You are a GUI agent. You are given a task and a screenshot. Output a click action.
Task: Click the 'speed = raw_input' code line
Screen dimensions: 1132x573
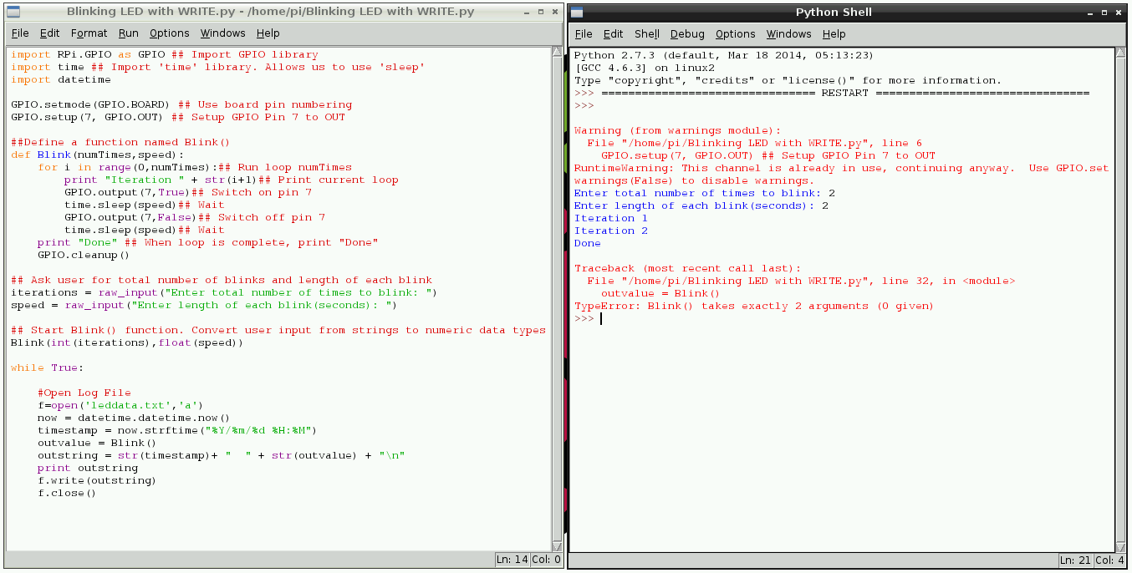click(x=204, y=306)
